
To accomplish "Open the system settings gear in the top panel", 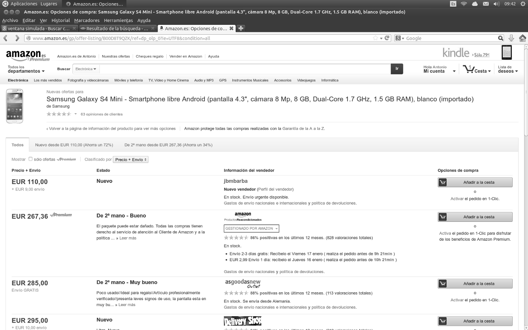I will [522, 4].
